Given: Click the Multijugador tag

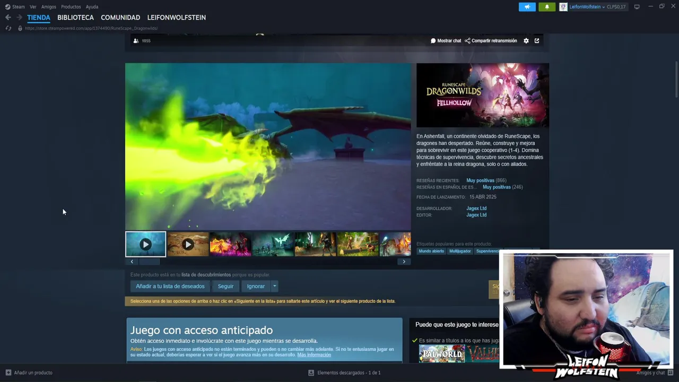Looking at the screenshot, I should click(x=460, y=251).
